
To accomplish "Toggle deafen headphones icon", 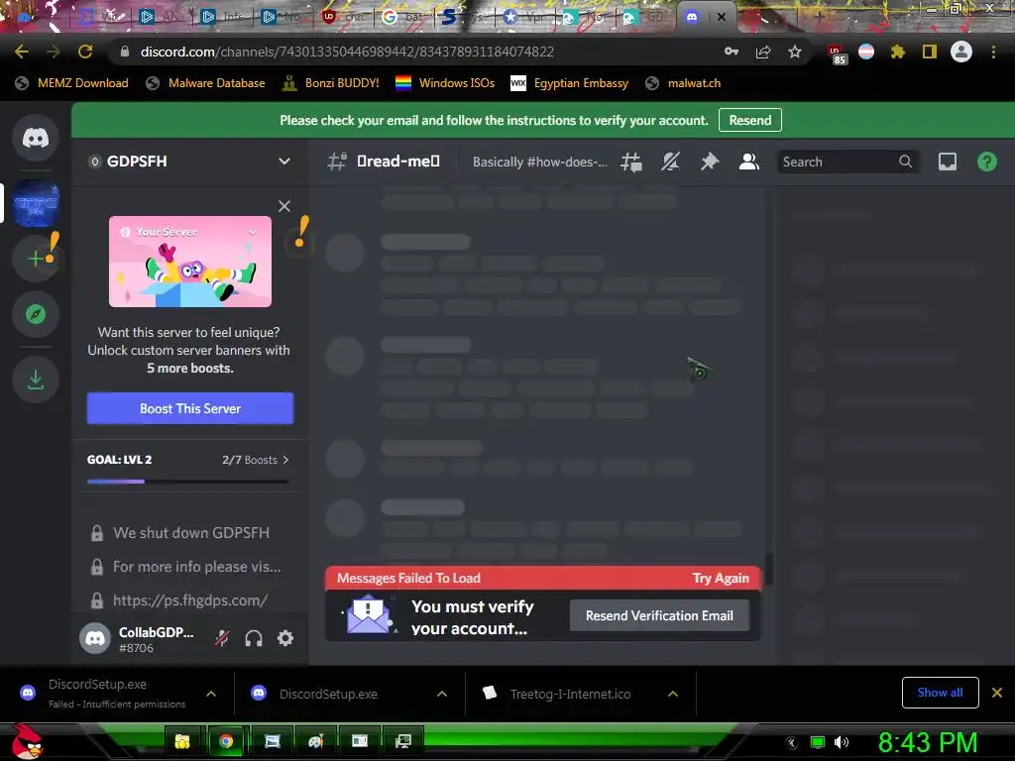I will tap(254, 639).
